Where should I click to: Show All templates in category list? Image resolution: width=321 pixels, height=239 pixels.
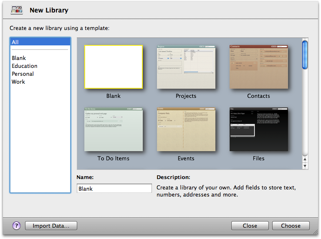pos(40,42)
